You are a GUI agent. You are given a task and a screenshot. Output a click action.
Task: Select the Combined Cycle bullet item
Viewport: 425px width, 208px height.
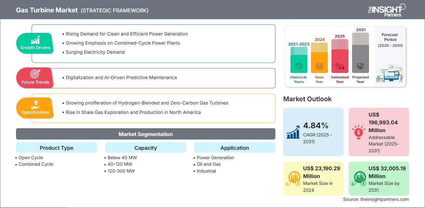point(36,164)
